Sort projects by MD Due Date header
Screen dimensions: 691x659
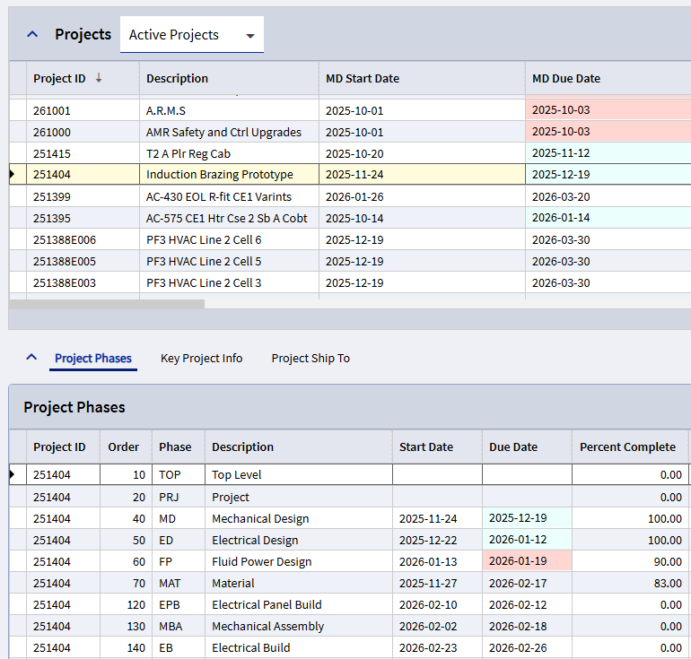(x=565, y=78)
